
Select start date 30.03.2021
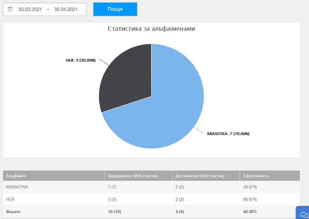(x=30, y=9)
